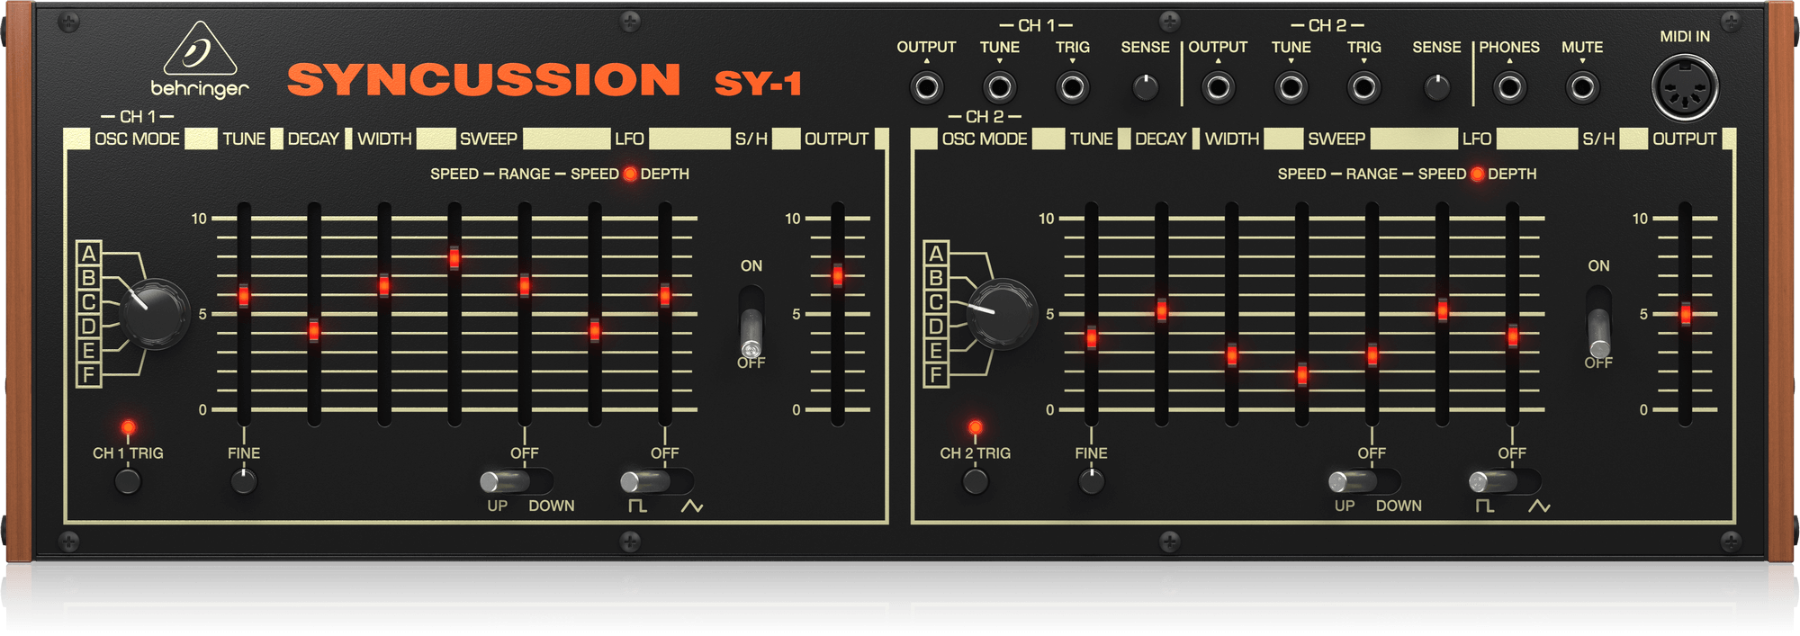The image size is (1800, 636).
Task: Click the CH 2 TRIG jack
Action: pos(1363,88)
